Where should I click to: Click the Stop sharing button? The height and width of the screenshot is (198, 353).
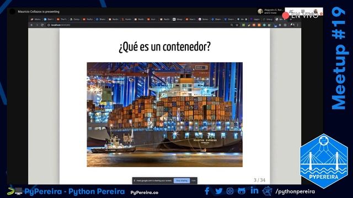click(x=181, y=180)
